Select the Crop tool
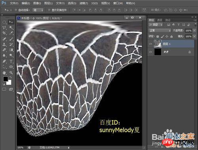The height and width of the screenshot is (150, 198). [x=4, y=33]
